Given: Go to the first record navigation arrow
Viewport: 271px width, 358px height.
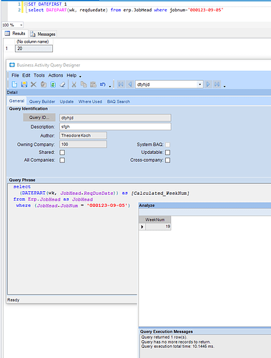Looking at the screenshot, I should click(121, 84).
